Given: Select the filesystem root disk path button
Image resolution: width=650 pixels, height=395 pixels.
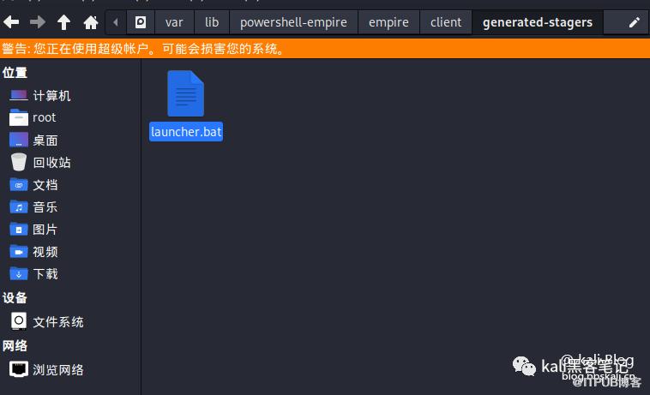Looking at the screenshot, I should click(x=141, y=22).
